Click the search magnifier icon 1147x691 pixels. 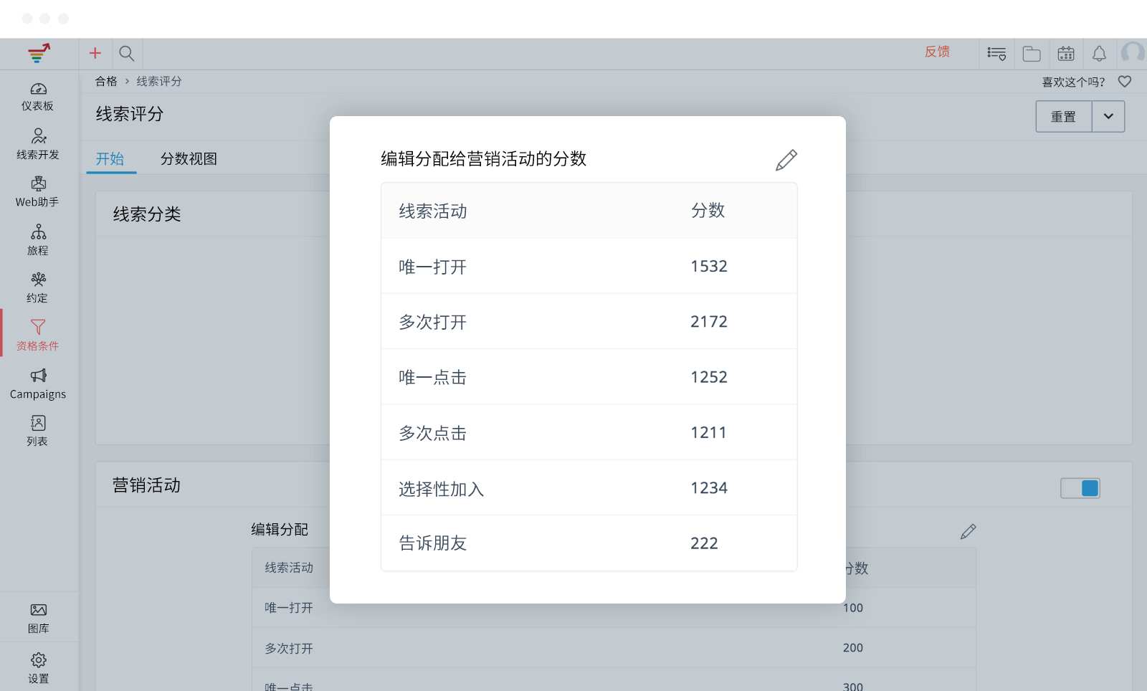pyautogui.click(x=127, y=53)
